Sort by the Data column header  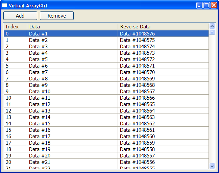click(x=72, y=27)
